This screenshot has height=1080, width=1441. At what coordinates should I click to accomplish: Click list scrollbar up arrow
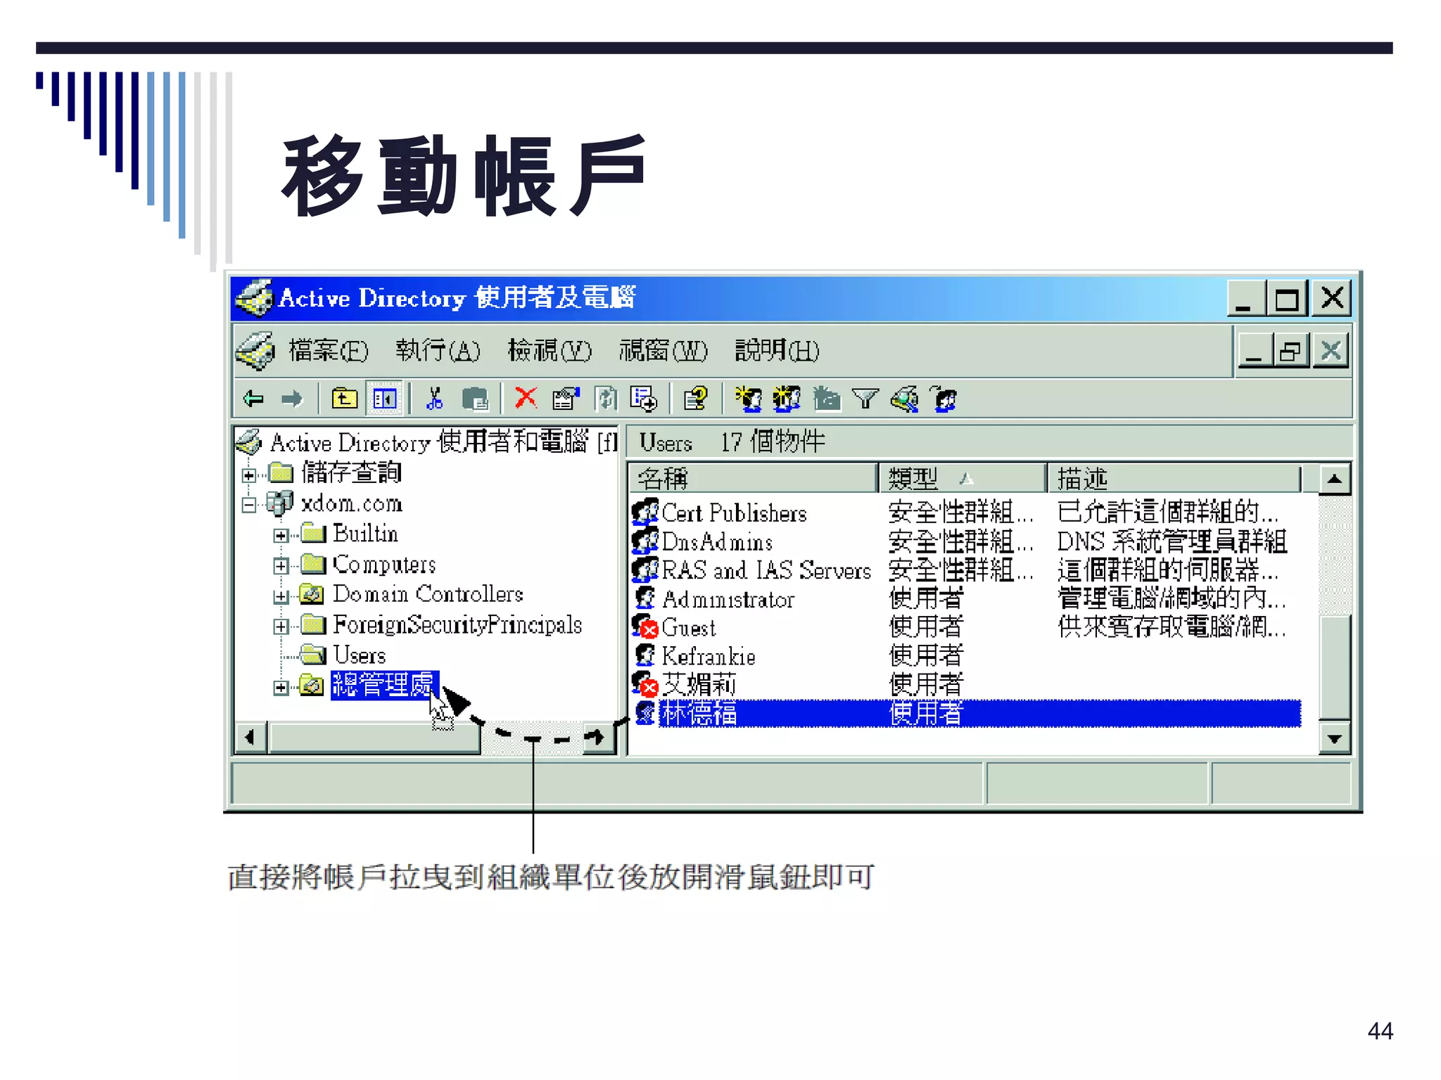[1334, 480]
